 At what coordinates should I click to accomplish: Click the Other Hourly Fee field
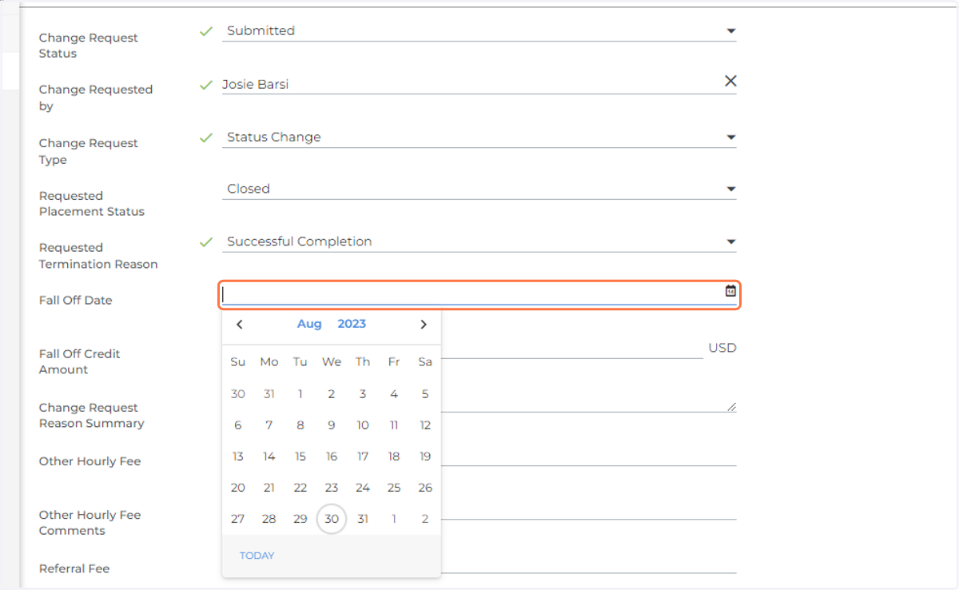pos(588,456)
